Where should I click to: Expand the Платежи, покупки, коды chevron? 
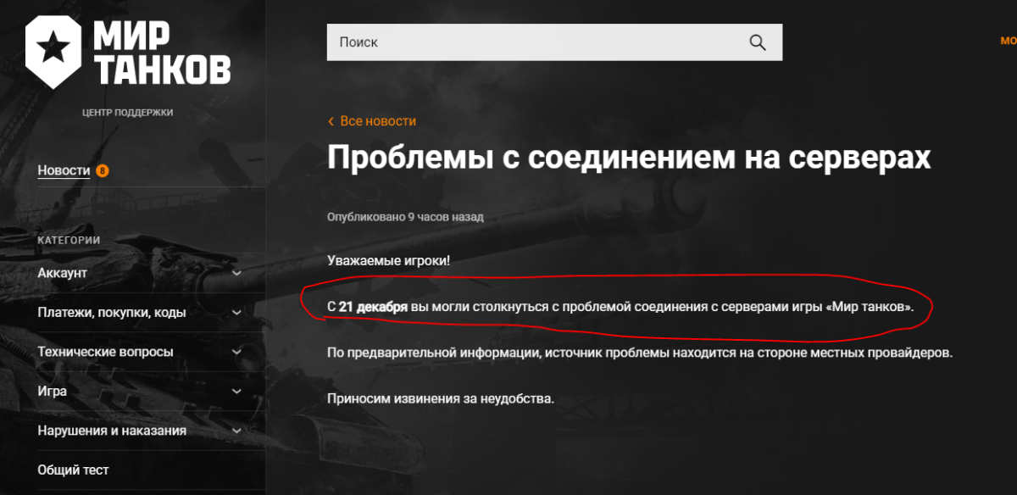pyautogui.click(x=236, y=313)
